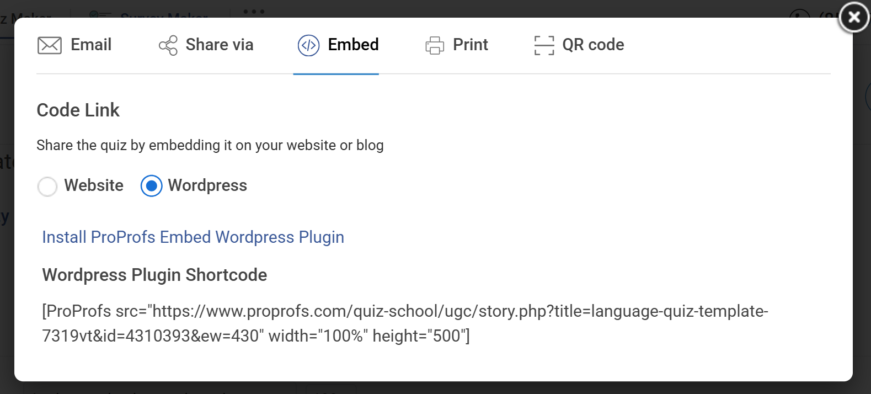
Task: Select the Embed tab label
Action: click(x=353, y=45)
